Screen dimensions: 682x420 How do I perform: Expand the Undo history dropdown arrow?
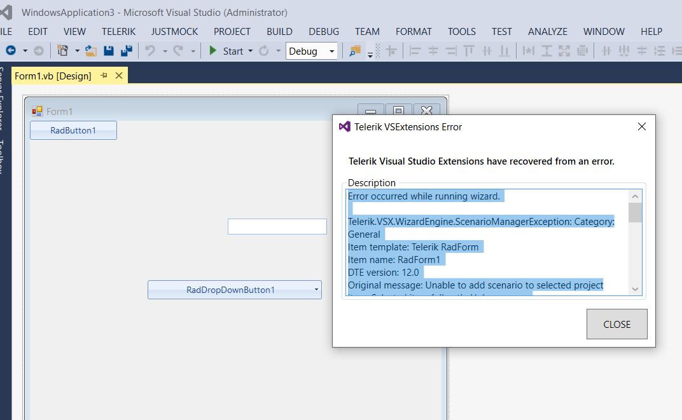tap(165, 51)
